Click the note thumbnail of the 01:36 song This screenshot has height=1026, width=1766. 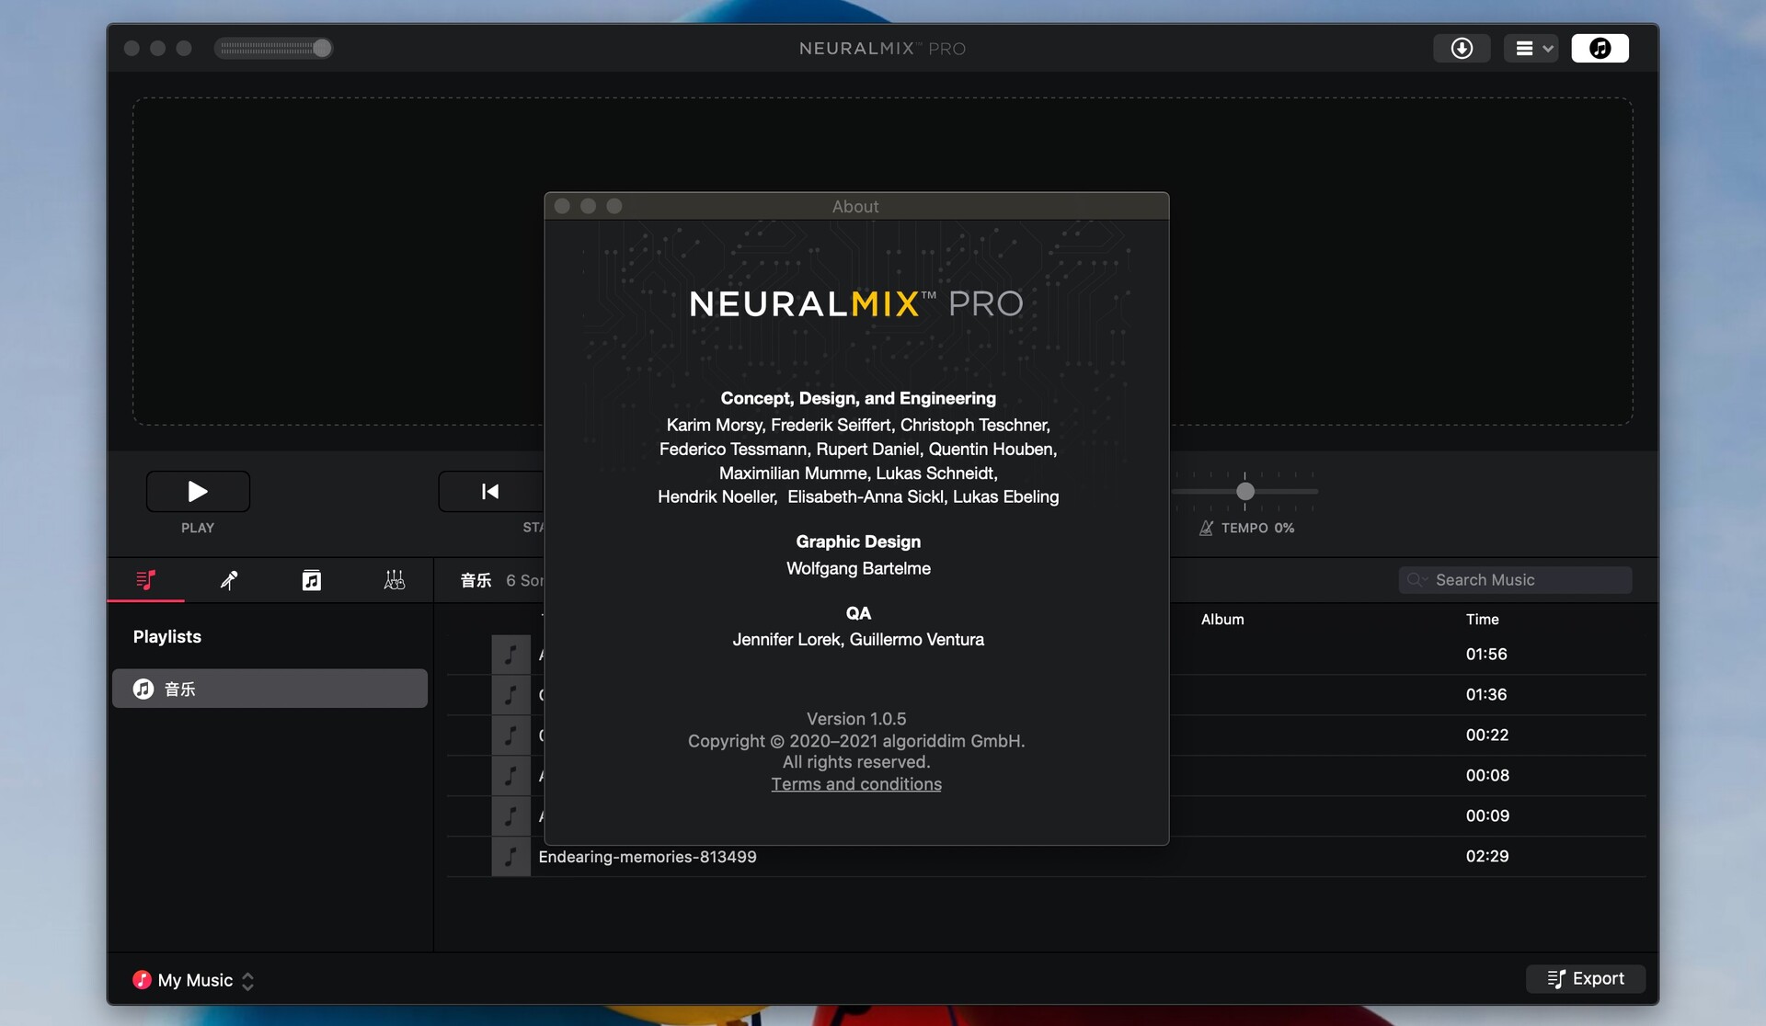coord(510,695)
